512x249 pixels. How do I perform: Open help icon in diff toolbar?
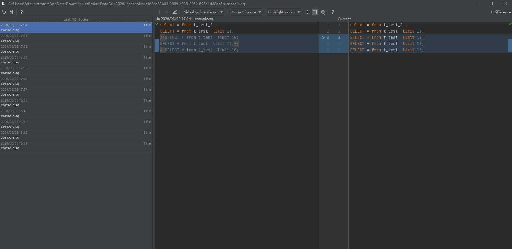point(333,12)
